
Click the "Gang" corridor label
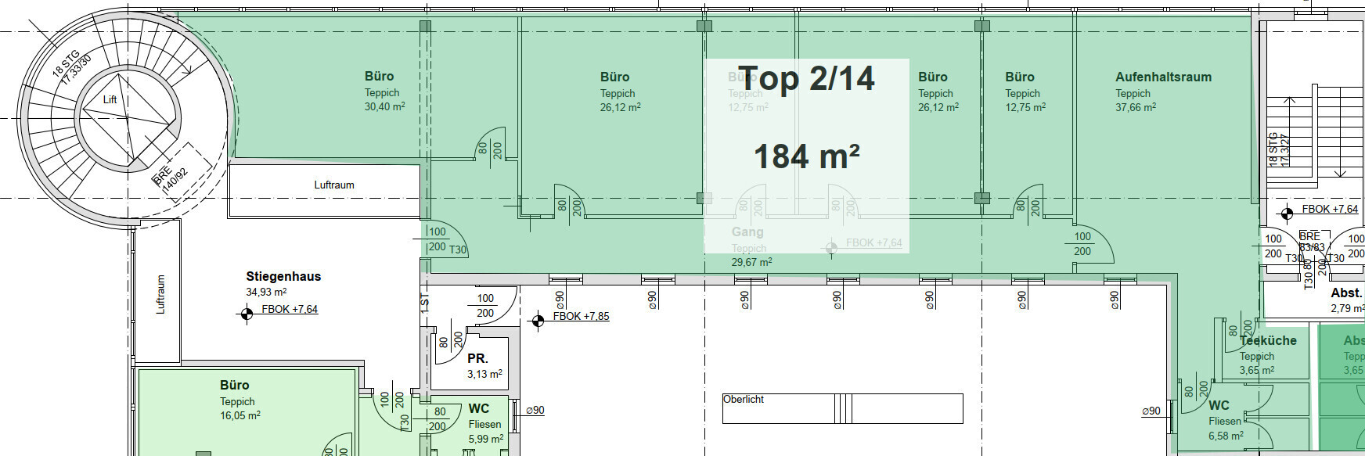747,232
